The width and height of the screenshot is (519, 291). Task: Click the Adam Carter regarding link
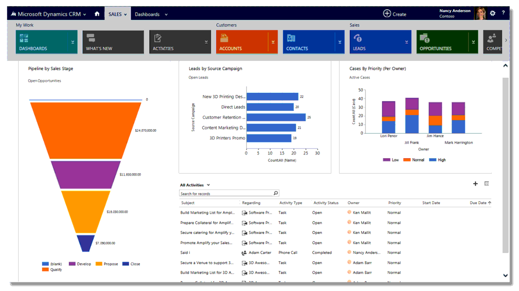pos(260,253)
